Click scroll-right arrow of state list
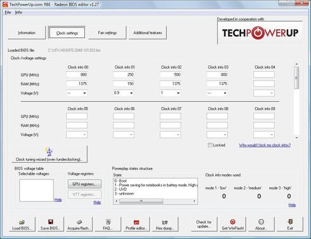The width and height of the screenshot is (311, 239). [x=194, y=201]
